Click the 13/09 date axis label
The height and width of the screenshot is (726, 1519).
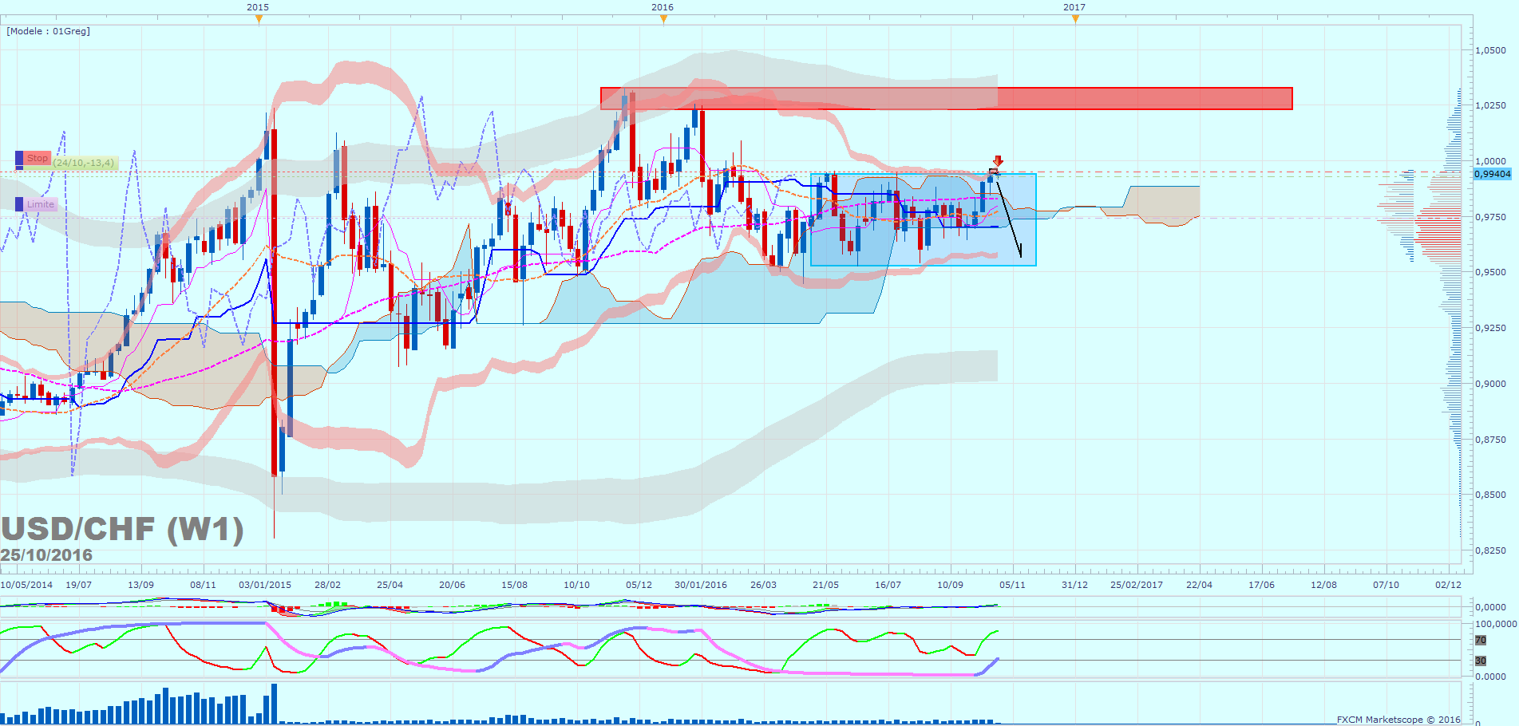[x=140, y=585]
